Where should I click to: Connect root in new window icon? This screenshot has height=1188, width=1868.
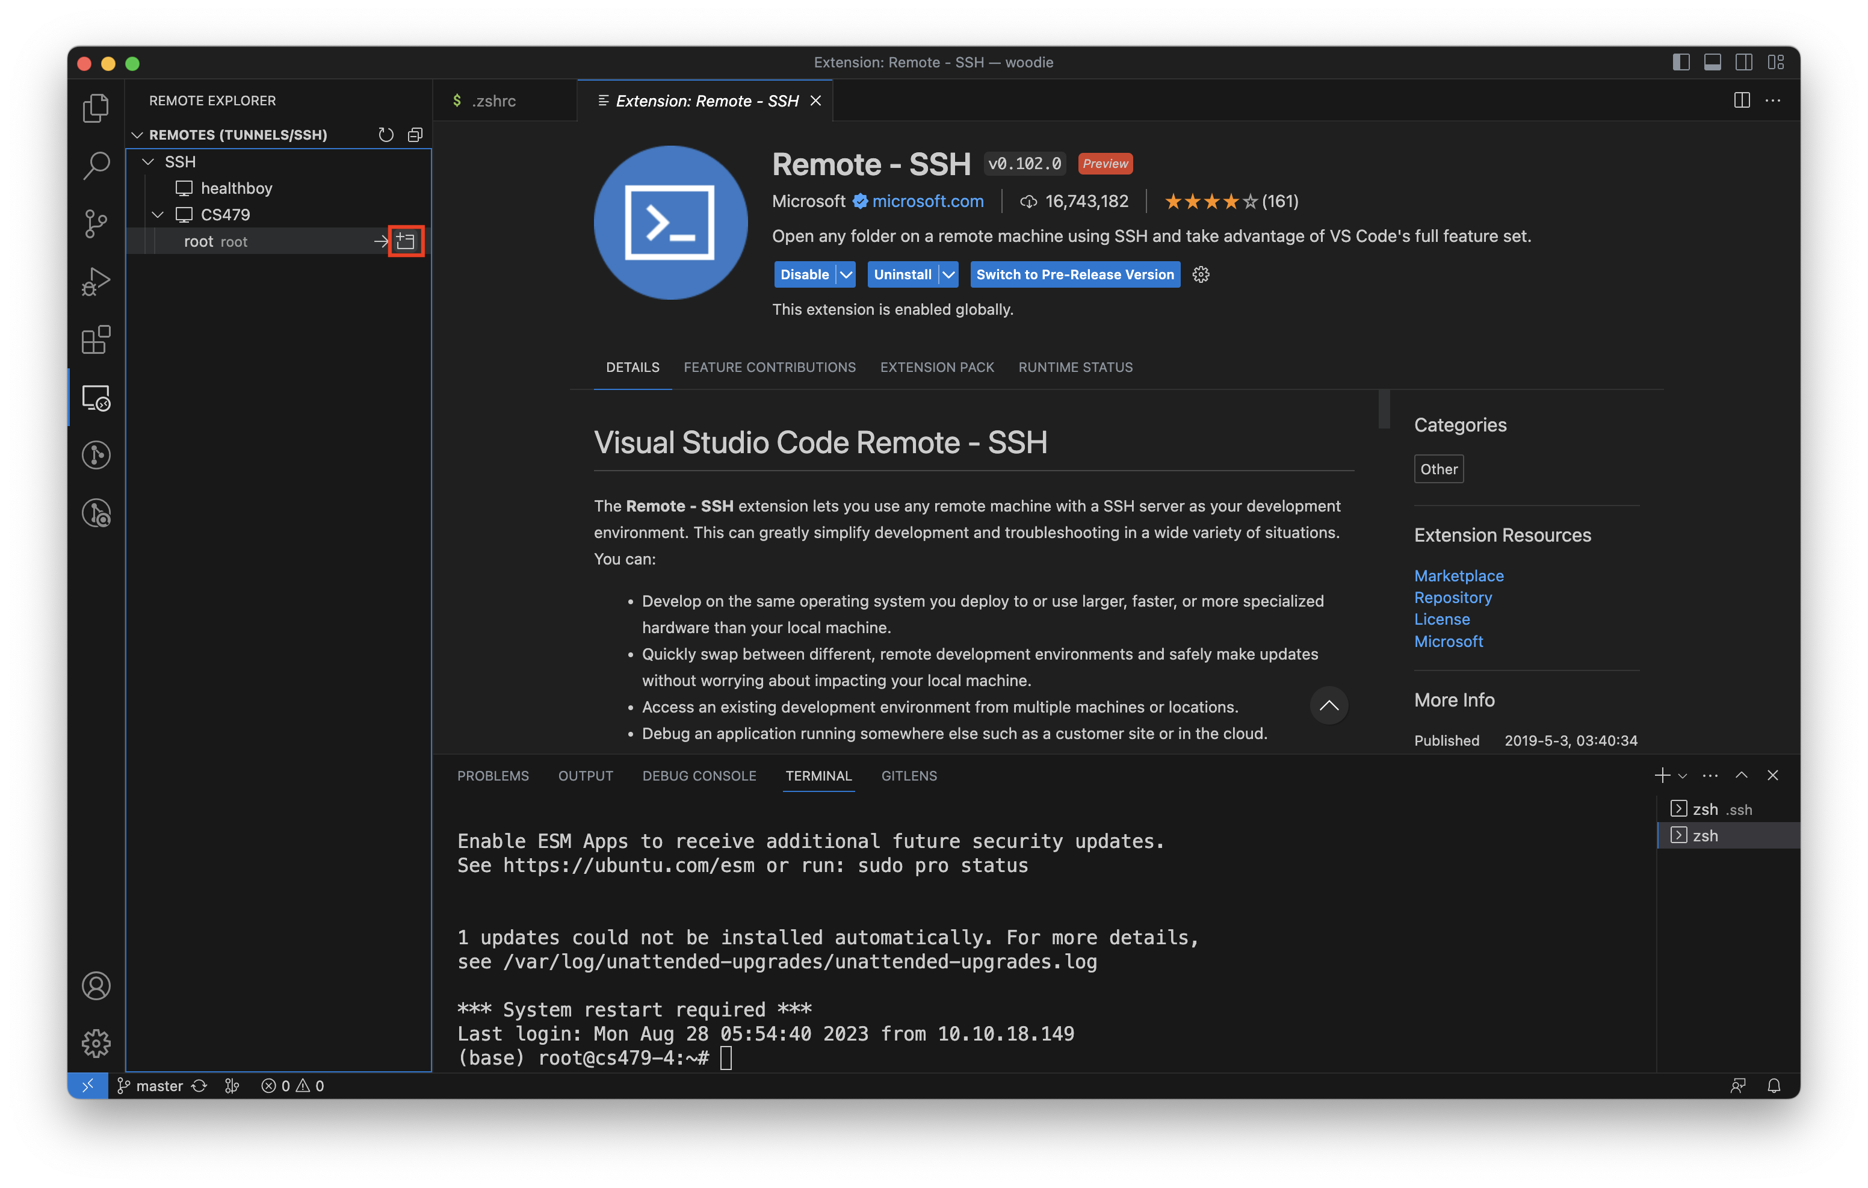406,241
